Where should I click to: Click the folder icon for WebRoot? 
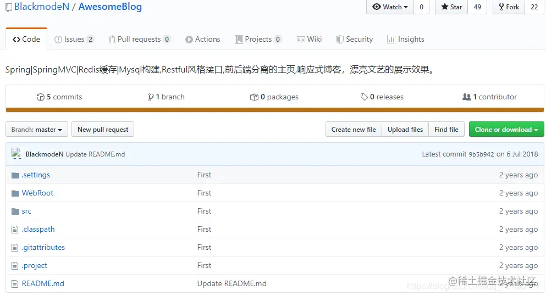(x=15, y=193)
